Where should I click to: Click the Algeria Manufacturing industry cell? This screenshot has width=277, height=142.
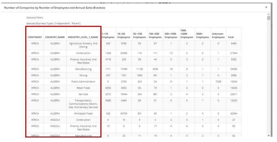[x=83, y=69]
